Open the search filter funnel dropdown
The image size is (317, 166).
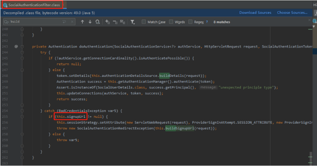[x=132, y=22]
